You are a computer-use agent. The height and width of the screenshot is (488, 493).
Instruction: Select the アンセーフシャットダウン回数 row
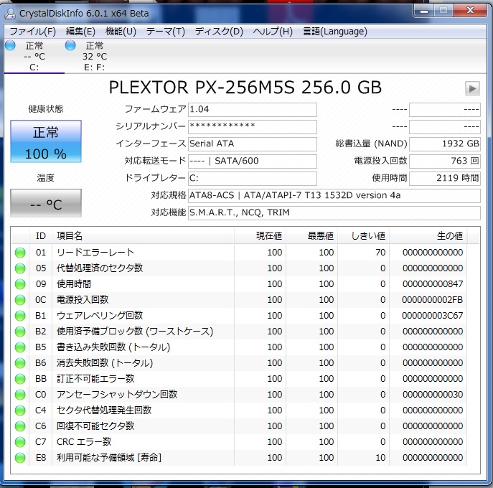(239, 394)
